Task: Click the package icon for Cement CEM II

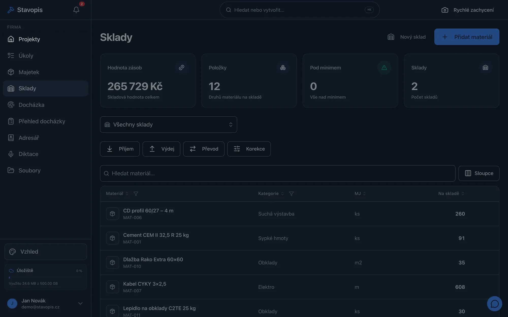Action: point(113,238)
